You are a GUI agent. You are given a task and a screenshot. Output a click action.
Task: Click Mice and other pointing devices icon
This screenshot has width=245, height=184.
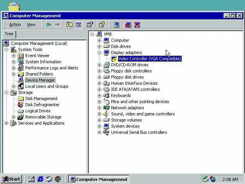pyautogui.click(x=106, y=102)
